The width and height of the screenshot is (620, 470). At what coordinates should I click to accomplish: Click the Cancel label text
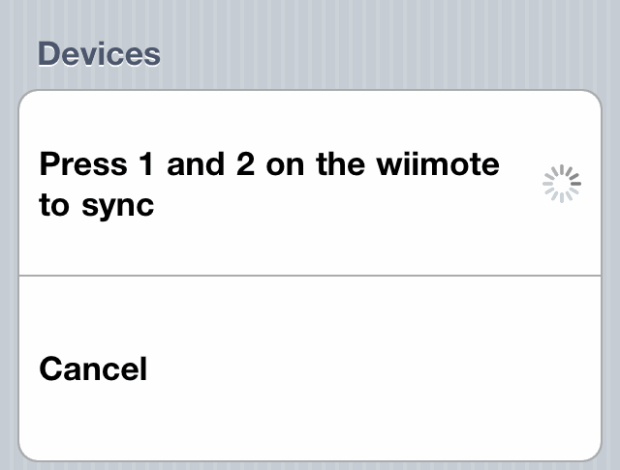point(93,368)
